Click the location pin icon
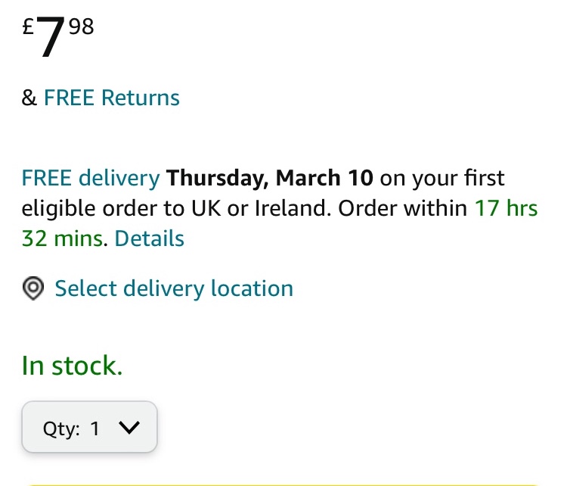567x486 pixels. pyautogui.click(x=33, y=289)
